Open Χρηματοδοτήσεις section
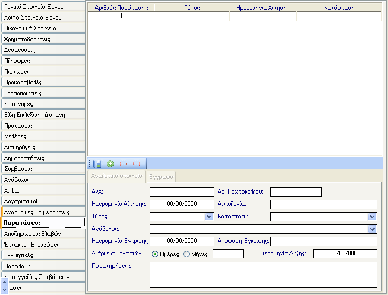This screenshot has height=295, width=388. (x=43, y=39)
